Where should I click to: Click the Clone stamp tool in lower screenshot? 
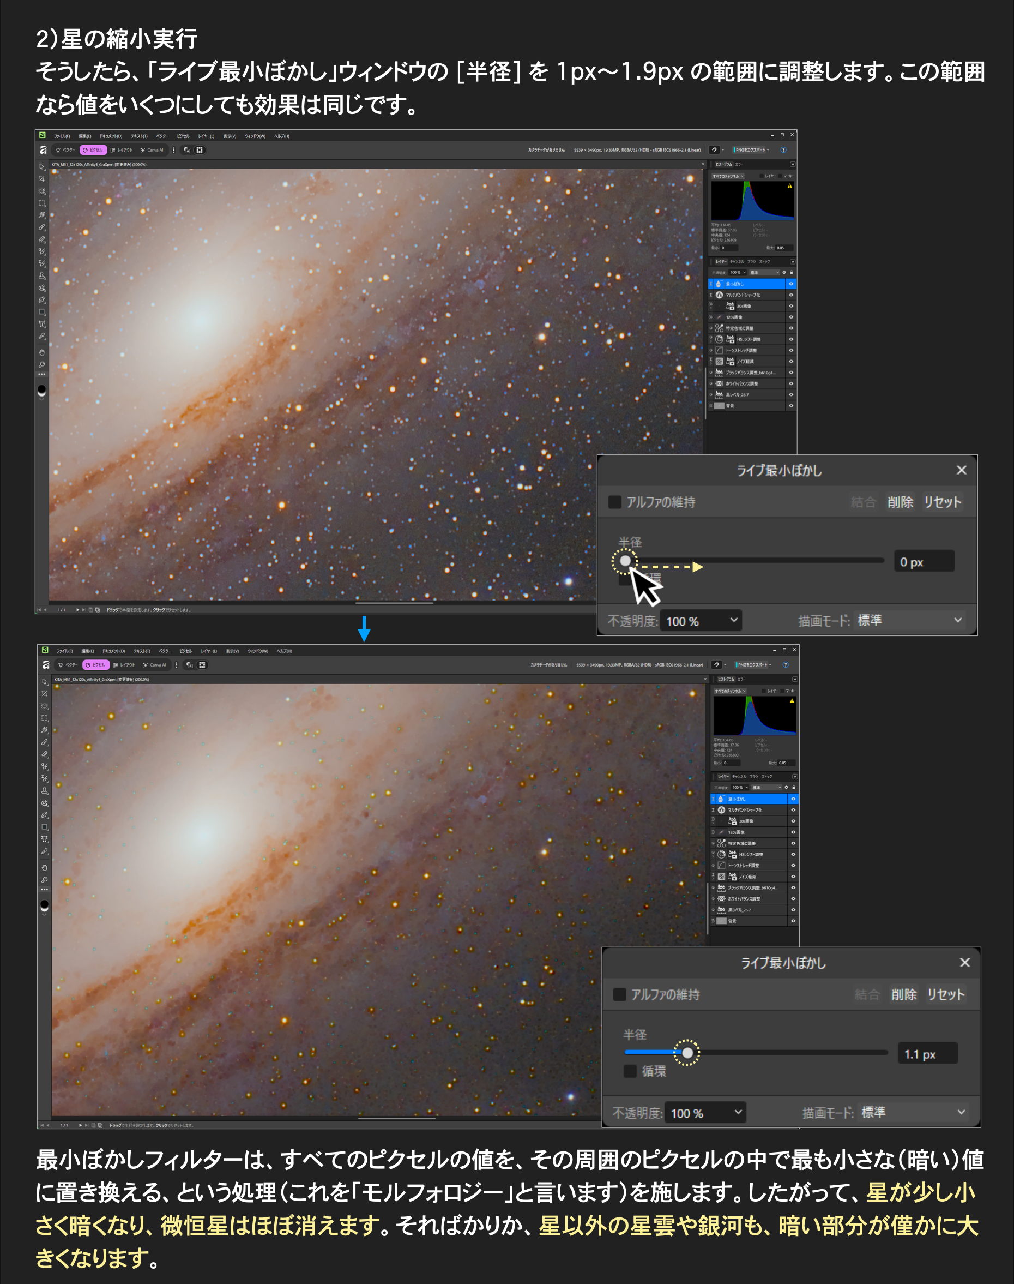click(x=45, y=791)
